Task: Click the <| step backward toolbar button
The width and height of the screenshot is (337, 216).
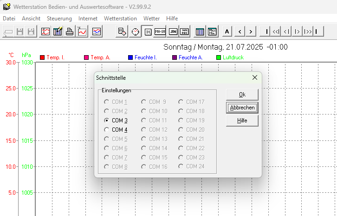Action: pyautogui.click(x=286, y=32)
